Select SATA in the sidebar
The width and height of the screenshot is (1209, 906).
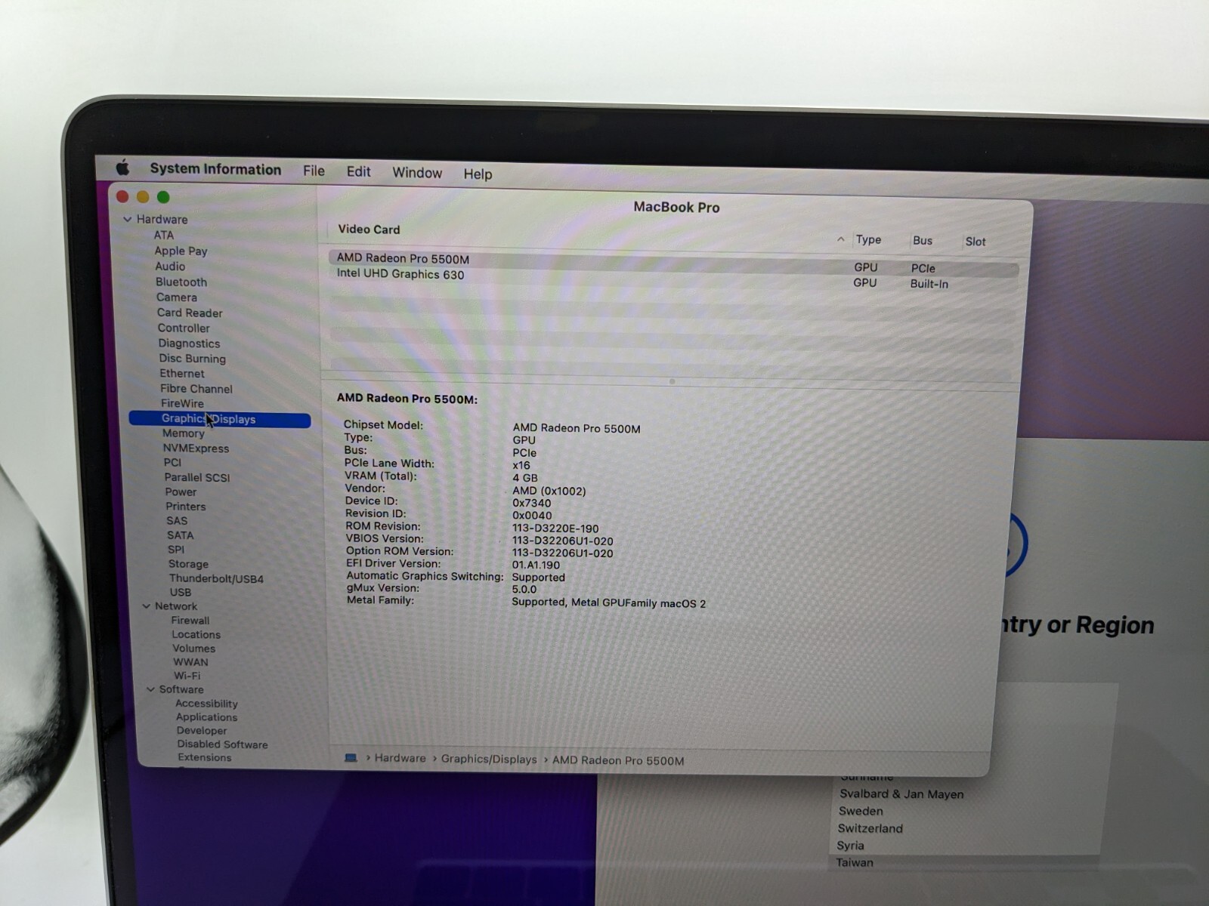tap(180, 535)
